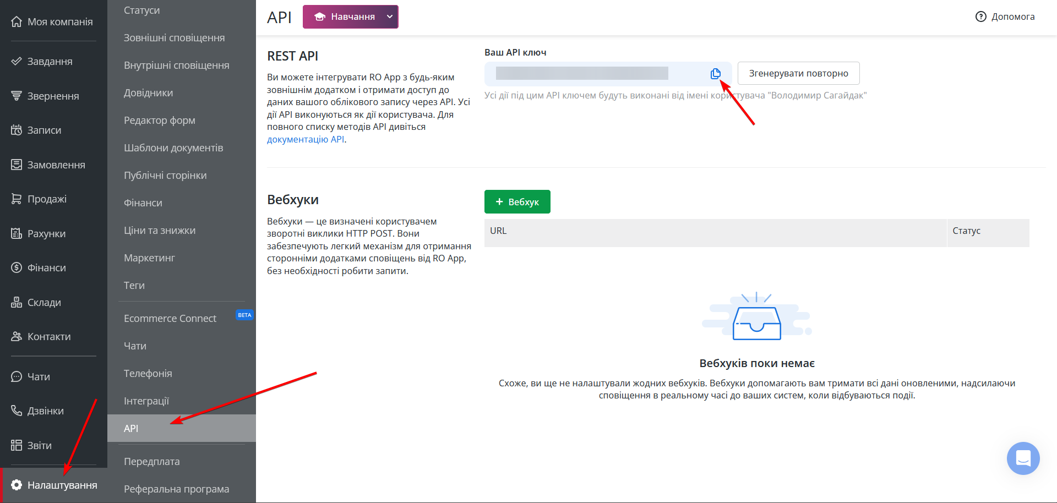Add a new webhook with Вебхук button
This screenshot has height=503, width=1057.
tap(517, 201)
